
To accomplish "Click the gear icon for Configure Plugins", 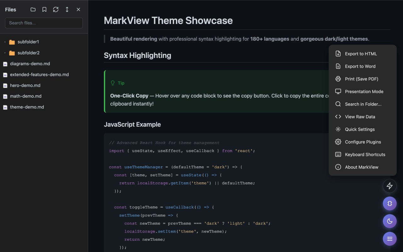I will tap(338, 142).
